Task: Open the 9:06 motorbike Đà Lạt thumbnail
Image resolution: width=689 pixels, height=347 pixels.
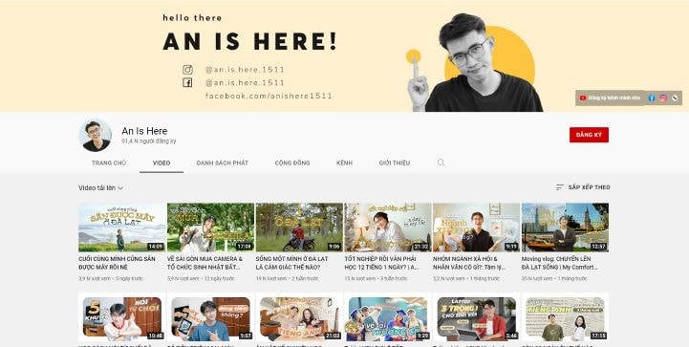Action: (299, 227)
